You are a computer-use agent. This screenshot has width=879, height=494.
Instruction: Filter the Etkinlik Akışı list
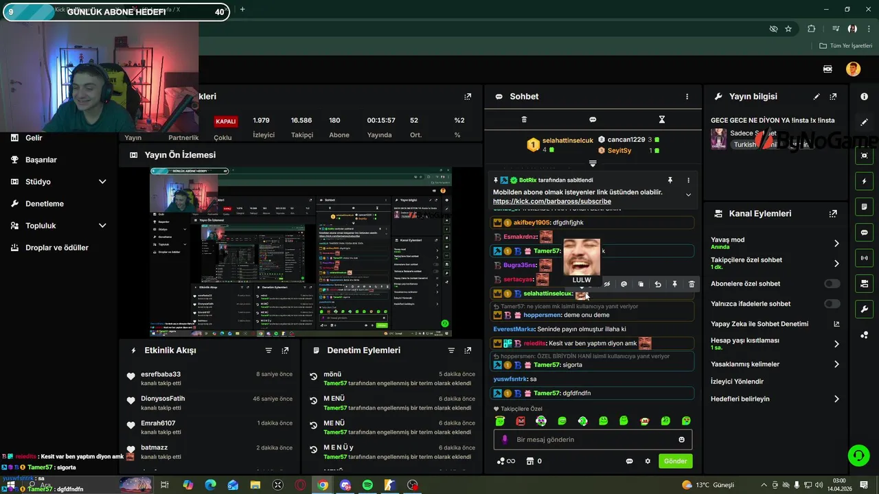[269, 351]
